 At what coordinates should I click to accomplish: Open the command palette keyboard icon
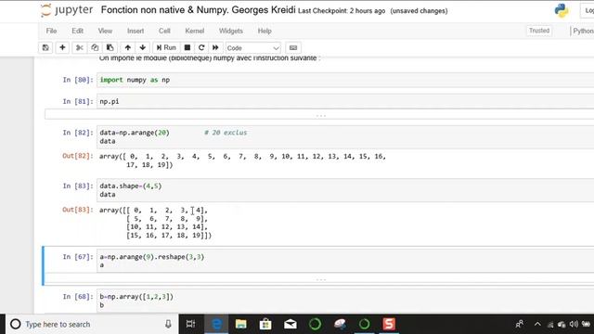tap(293, 47)
